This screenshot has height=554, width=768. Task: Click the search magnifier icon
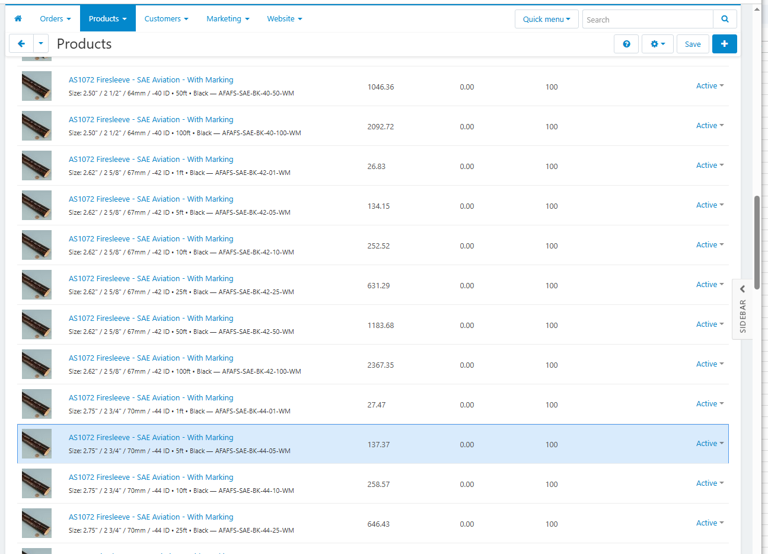pyautogui.click(x=725, y=19)
